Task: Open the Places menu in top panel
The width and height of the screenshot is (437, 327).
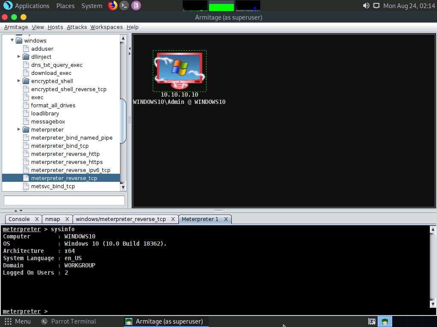Action: (65, 6)
